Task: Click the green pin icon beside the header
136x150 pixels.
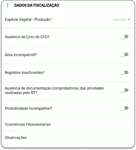Action: [x=8, y=5]
